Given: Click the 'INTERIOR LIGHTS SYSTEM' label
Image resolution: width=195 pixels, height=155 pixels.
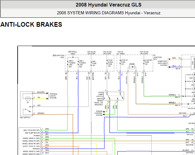Looking at the screenshot, I should point(53,96).
